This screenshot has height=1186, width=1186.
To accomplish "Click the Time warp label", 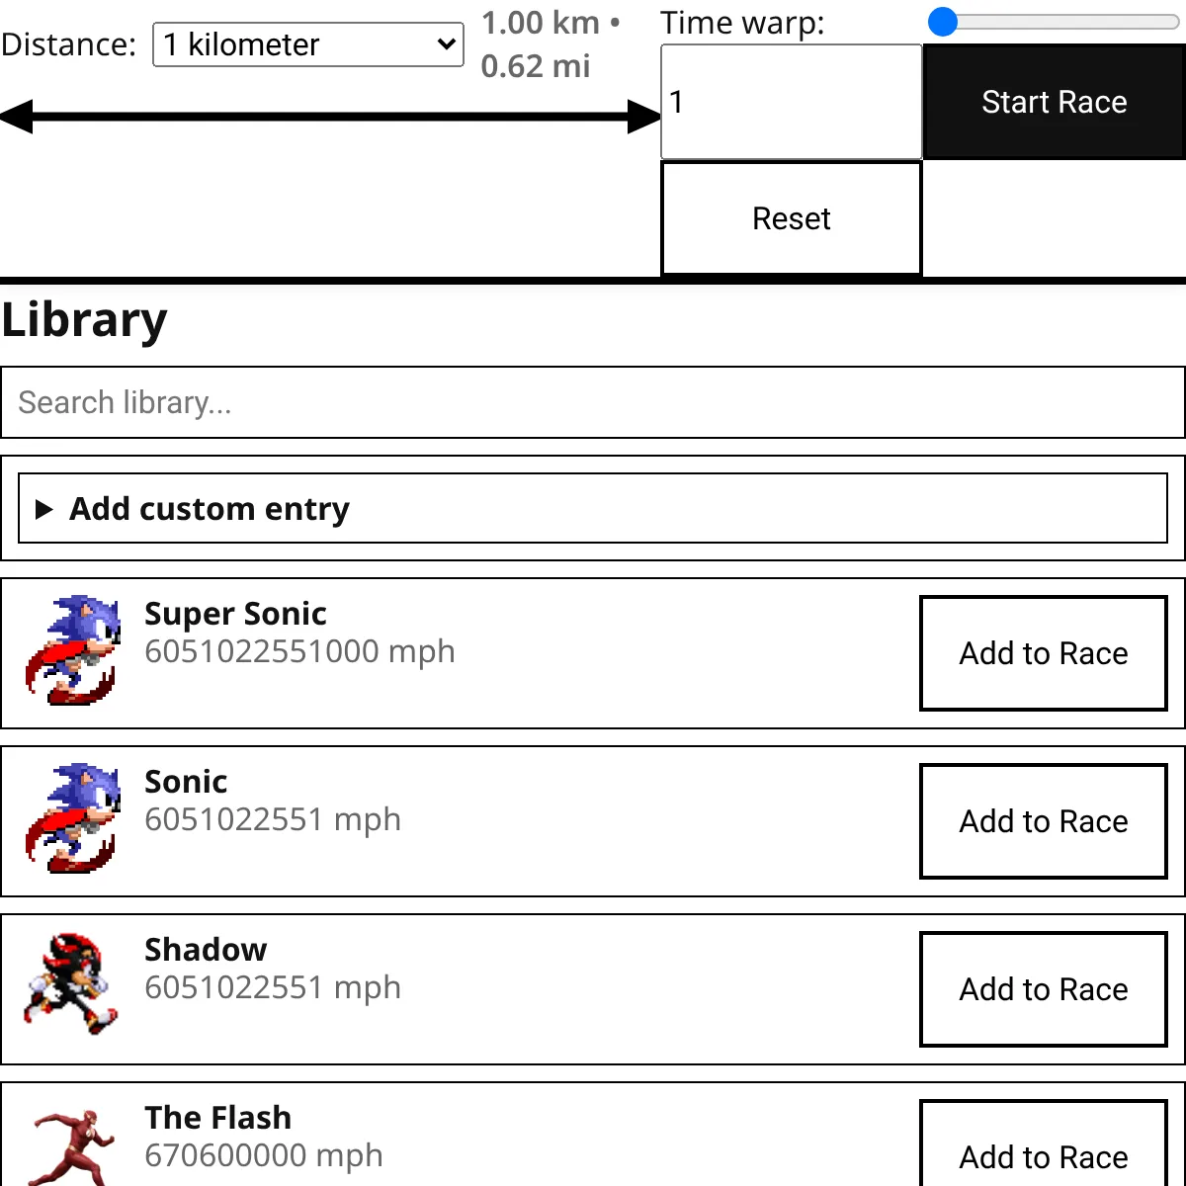I will point(742,23).
